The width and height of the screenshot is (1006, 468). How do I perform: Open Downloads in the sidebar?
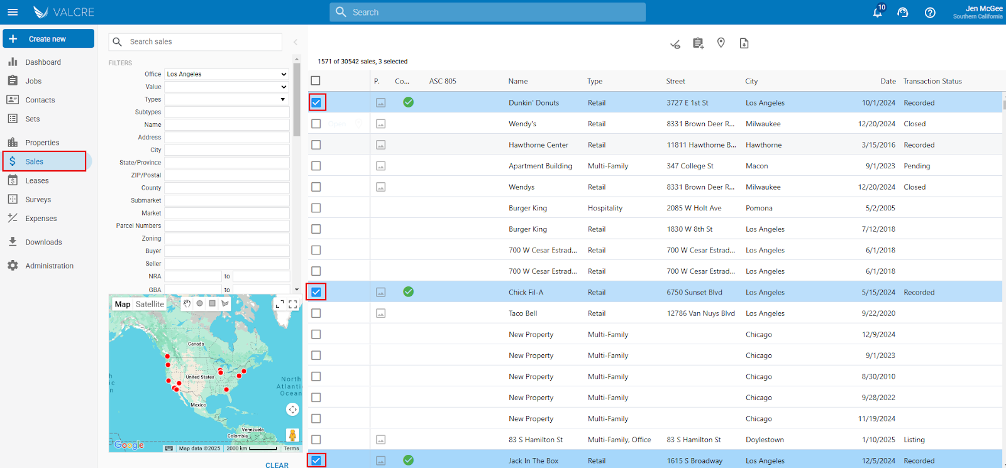[x=43, y=242]
